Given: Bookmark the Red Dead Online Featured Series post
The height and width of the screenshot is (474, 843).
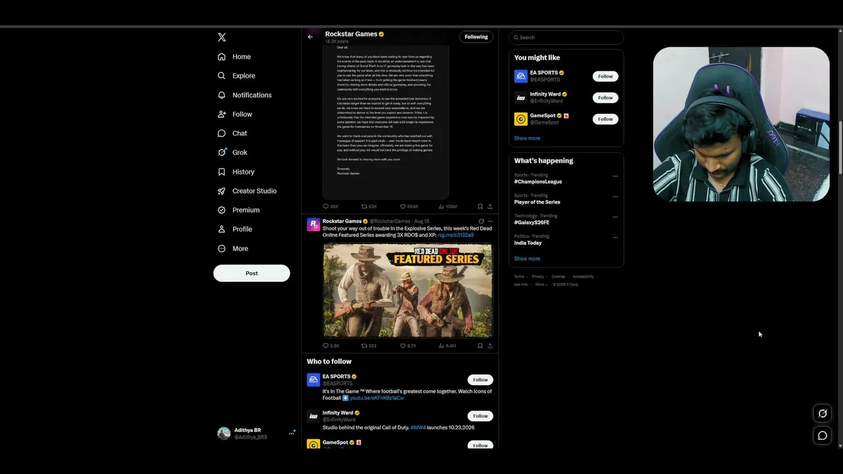Looking at the screenshot, I should point(480,346).
